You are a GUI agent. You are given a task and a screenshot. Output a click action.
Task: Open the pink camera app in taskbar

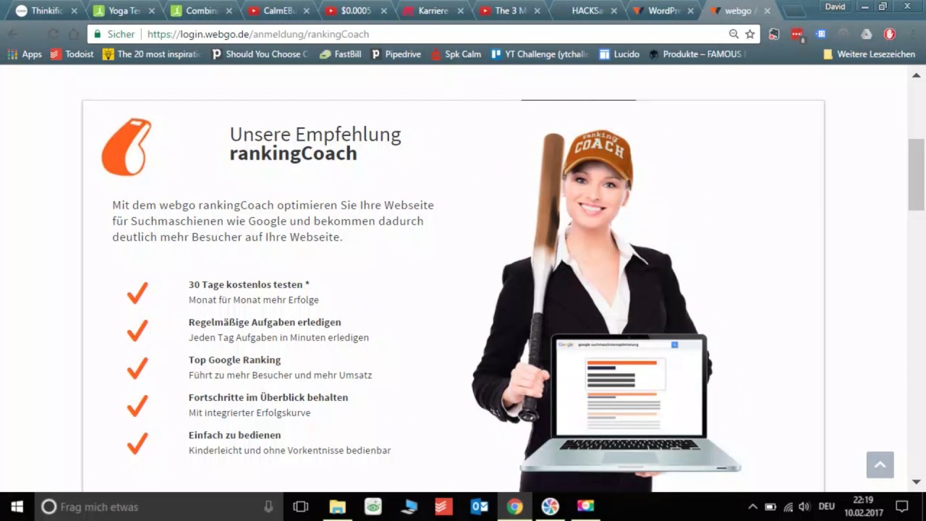point(585,506)
